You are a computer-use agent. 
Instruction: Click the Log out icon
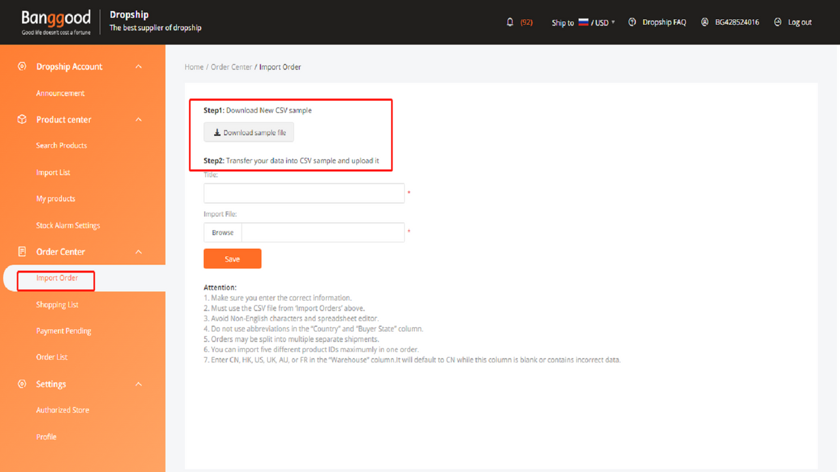tap(778, 22)
